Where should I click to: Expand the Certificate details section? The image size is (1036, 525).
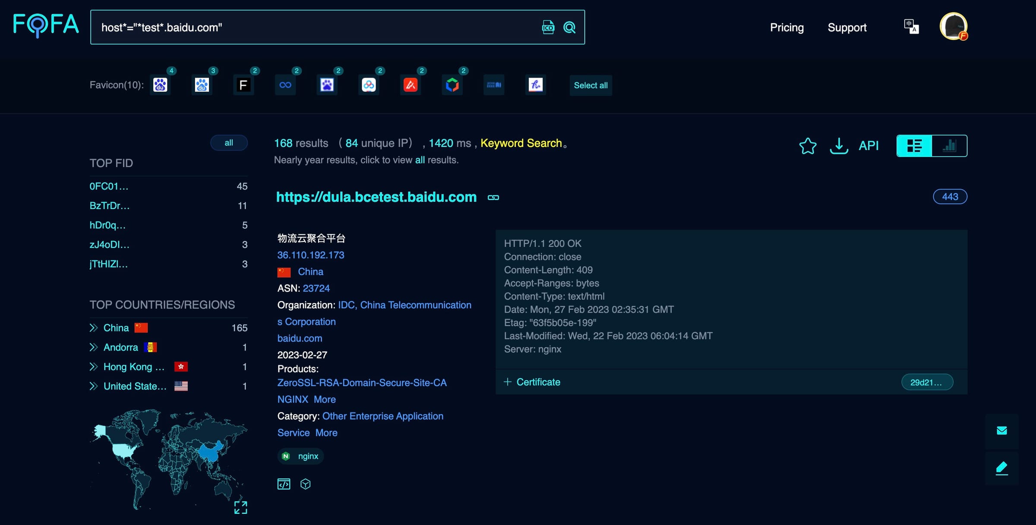532,382
